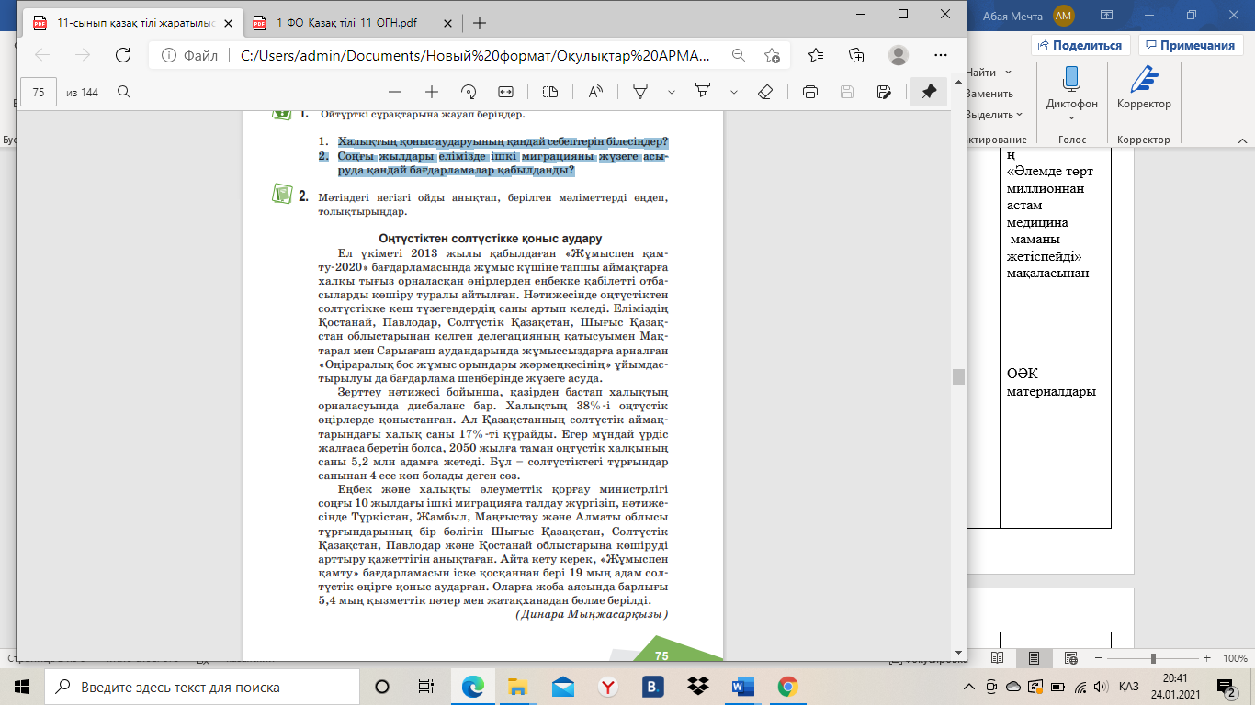Show hidden system tray icons
The image size is (1255, 705).
(x=969, y=687)
